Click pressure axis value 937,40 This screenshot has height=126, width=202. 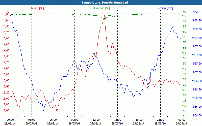pyautogui.click(x=197, y=55)
